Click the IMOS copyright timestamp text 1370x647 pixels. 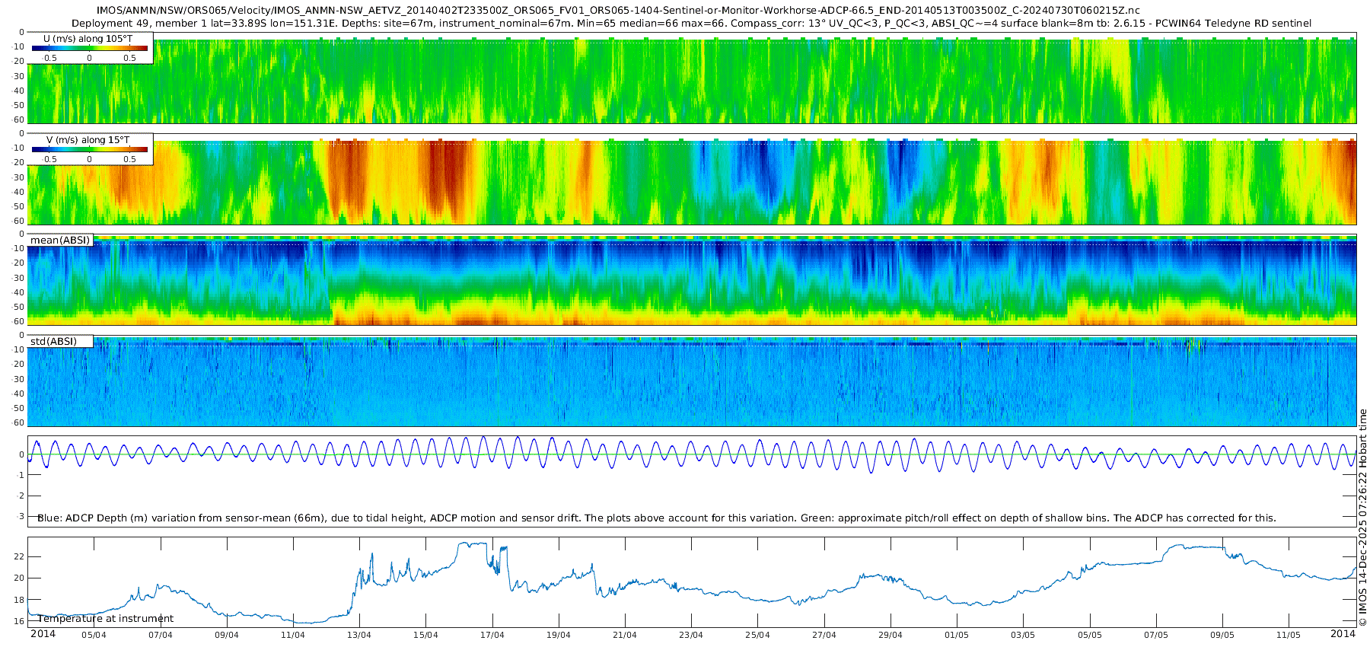1363,517
